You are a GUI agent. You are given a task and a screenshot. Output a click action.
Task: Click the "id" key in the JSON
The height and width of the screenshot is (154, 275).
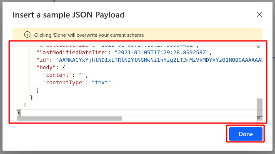pyautogui.click(x=42, y=60)
